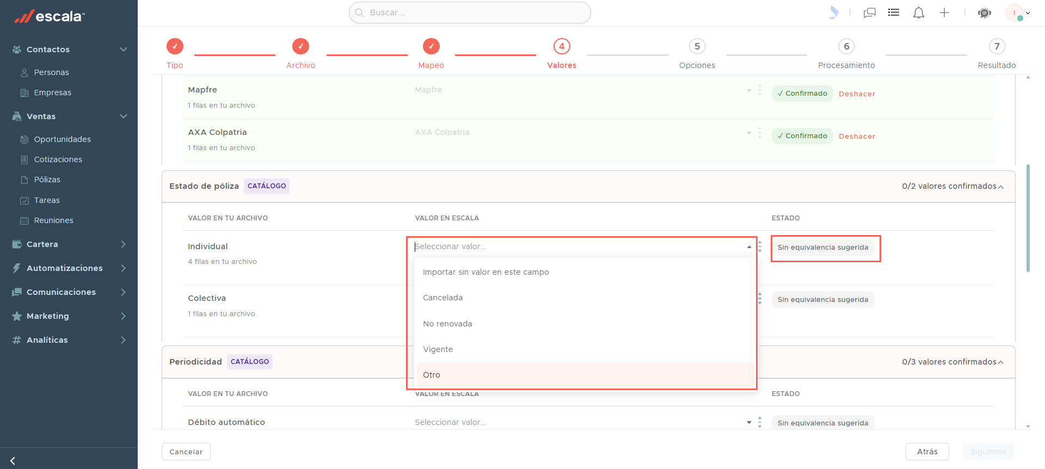This screenshot has width=1045, height=469.
Task: Click the Cartera wallet icon
Action: (17, 244)
